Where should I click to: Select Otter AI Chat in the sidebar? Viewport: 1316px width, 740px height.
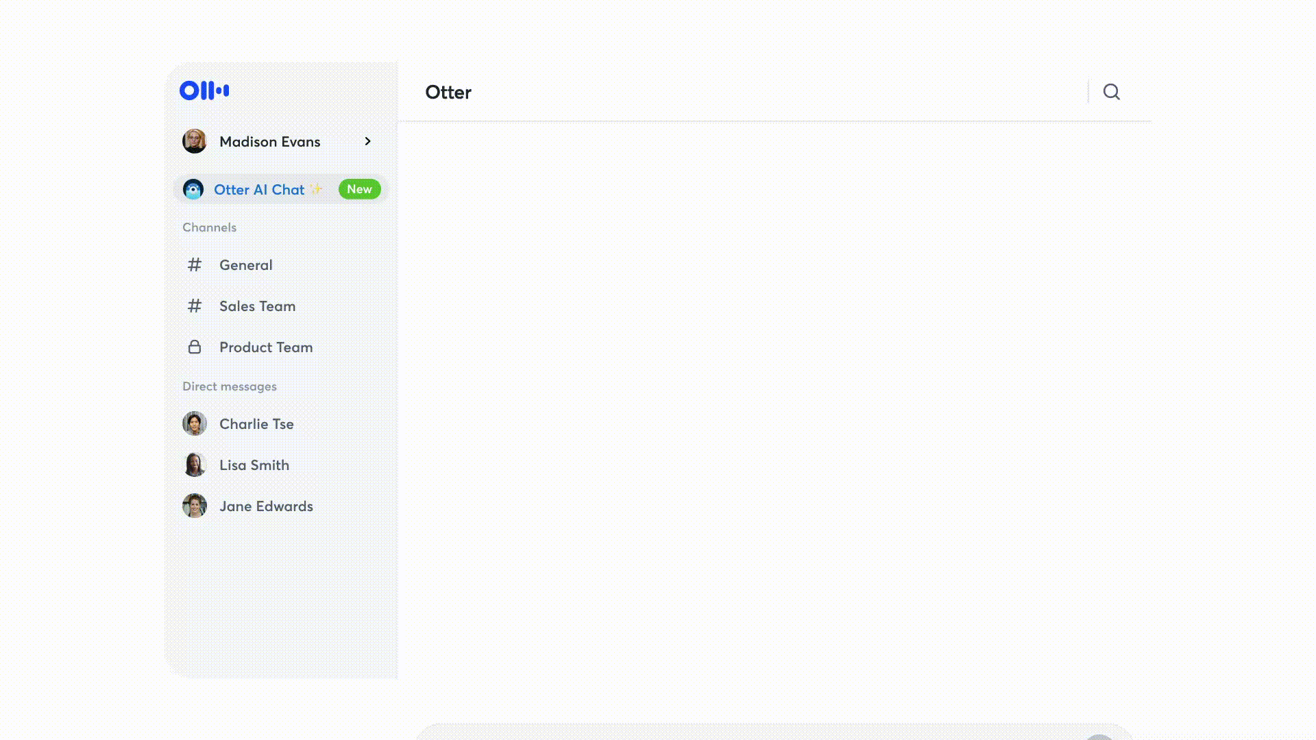[259, 189]
